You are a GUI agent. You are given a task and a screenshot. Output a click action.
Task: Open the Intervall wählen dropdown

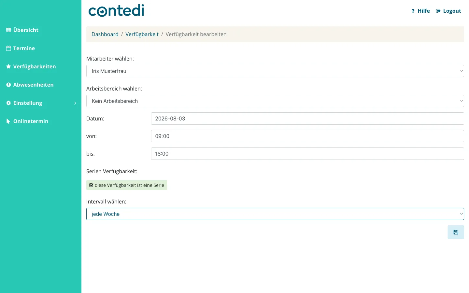[x=275, y=214]
